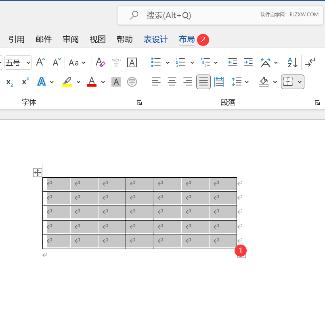
Task: Expand the numbering dropdown arrow
Action: 192,62
